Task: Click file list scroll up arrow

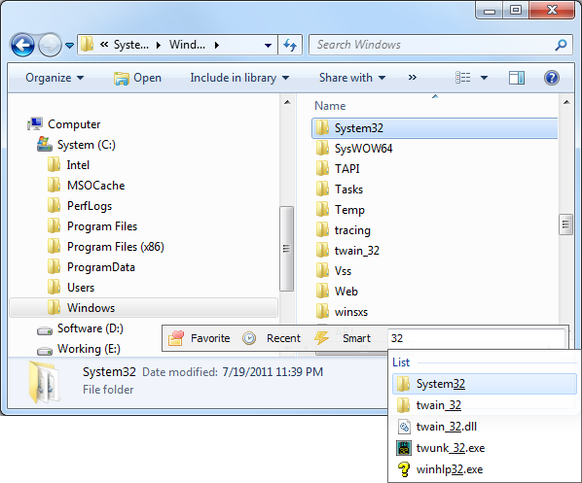Action: click(x=566, y=102)
